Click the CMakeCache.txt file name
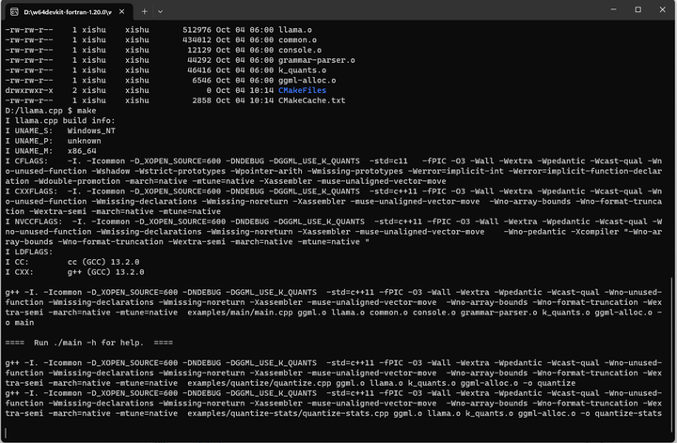Image resolution: width=677 pixels, height=443 pixels. tap(312, 100)
